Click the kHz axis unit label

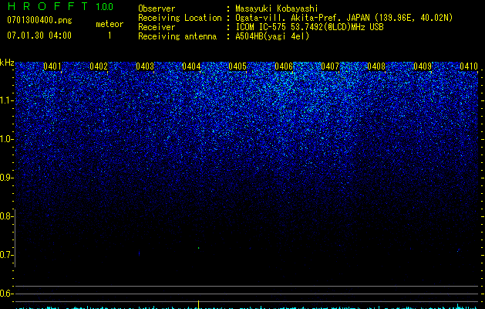pyautogui.click(x=7, y=63)
